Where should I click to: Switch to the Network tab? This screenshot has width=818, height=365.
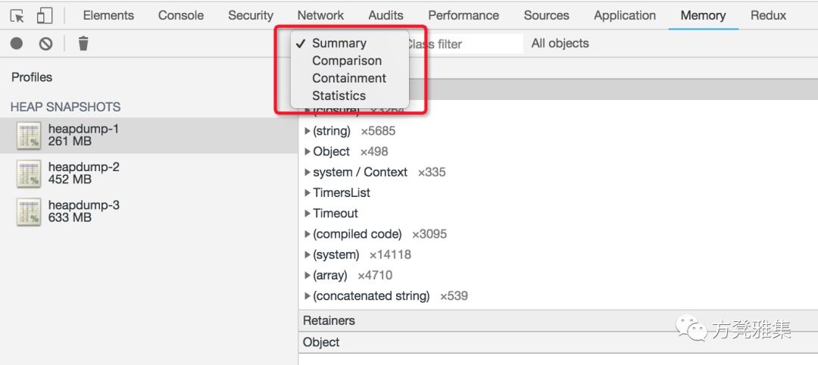point(320,15)
